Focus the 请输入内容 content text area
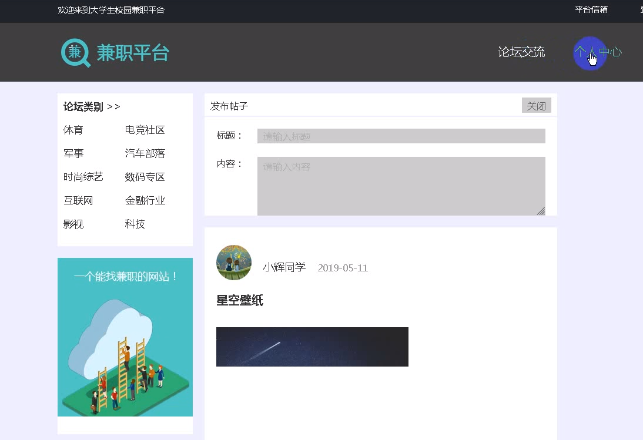643x440 pixels. tap(401, 186)
